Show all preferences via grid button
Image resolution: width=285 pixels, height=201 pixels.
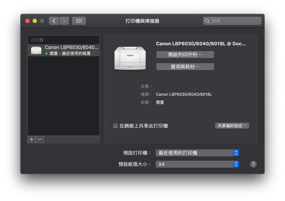(x=79, y=21)
